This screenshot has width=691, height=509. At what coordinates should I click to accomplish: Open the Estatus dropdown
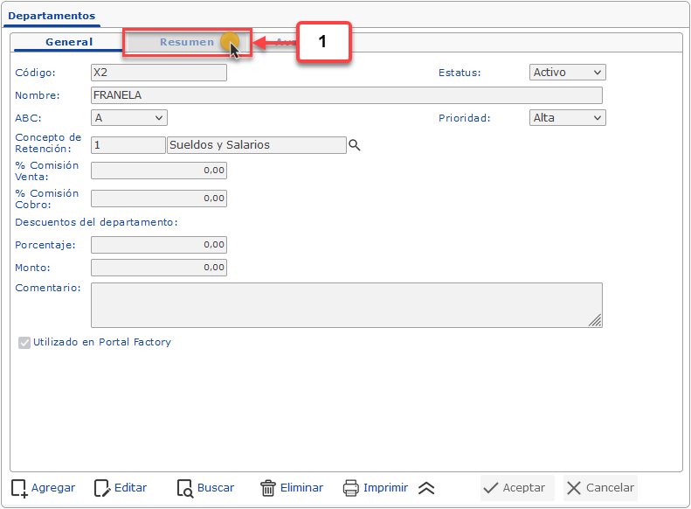click(567, 73)
